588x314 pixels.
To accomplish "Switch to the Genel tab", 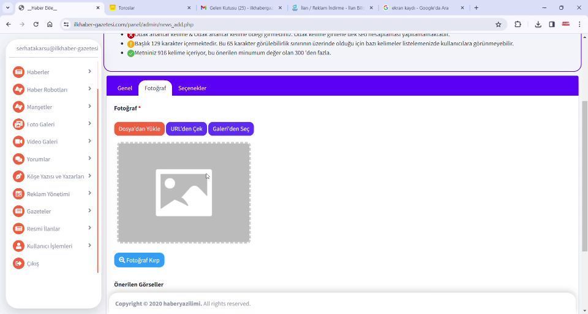I will (x=125, y=88).
